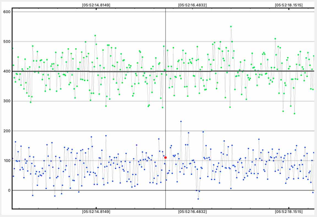317x217 pixels.
Task: Select the lowest green point near 260
Action: (294, 113)
